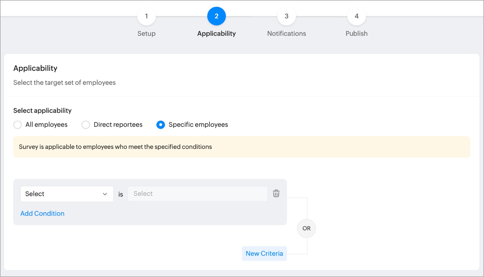Click the step 3 circle
Screen dimensions: 484x277
click(286, 16)
